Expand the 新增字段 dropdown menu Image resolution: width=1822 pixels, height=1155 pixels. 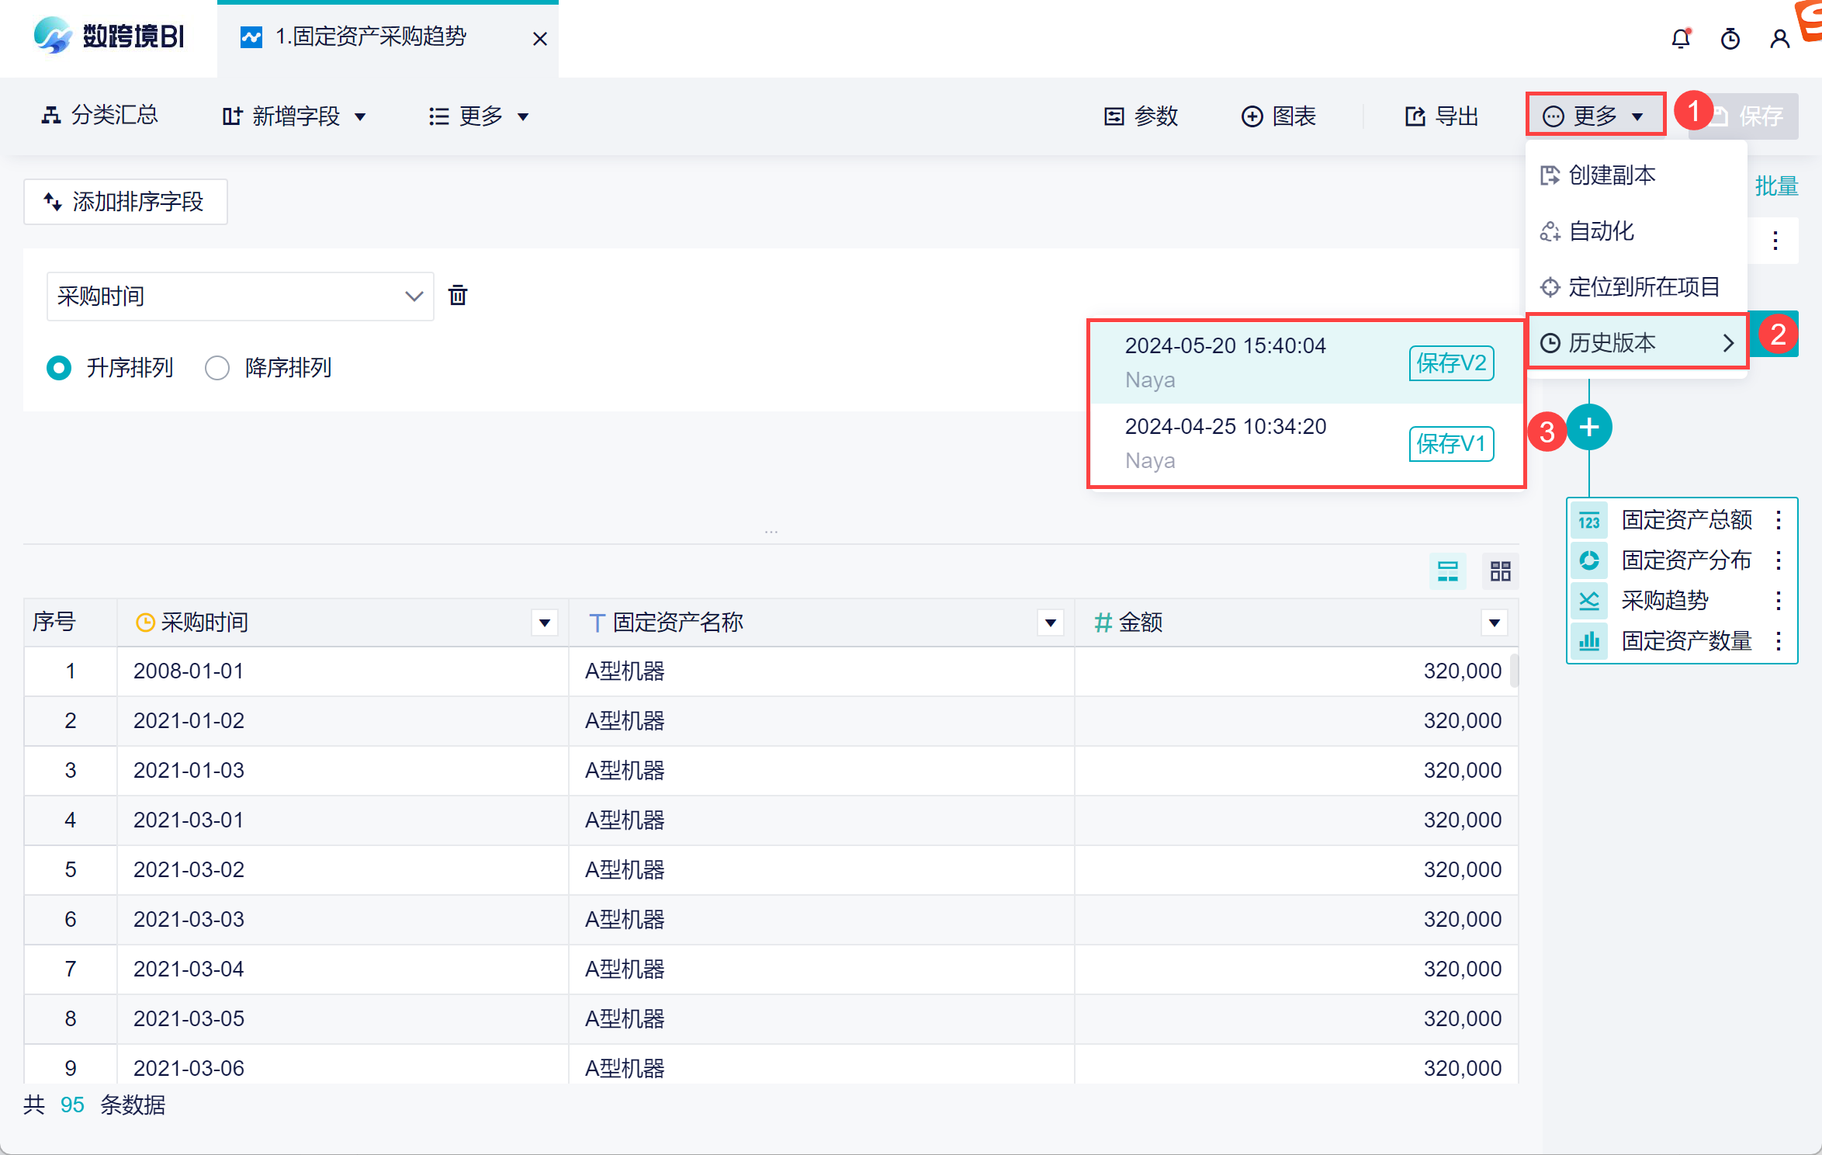click(x=295, y=116)
